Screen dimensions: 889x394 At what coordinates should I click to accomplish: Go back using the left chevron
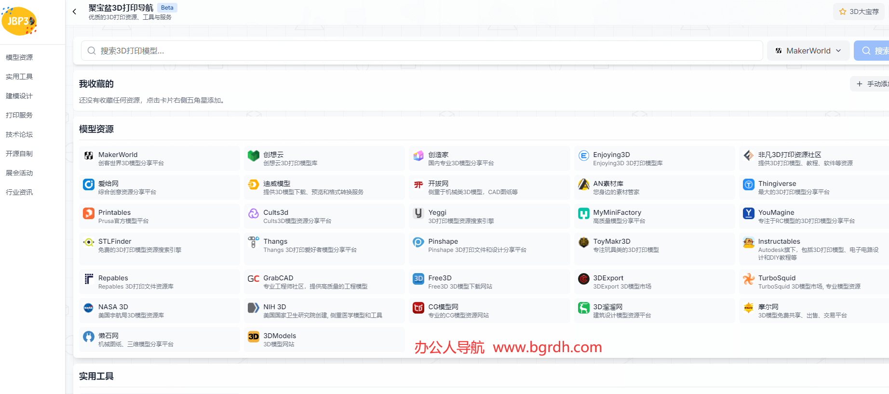tap(74, 12)
